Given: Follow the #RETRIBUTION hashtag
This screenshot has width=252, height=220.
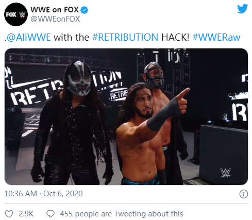Looking at the screenshot, I should [125, 37].
